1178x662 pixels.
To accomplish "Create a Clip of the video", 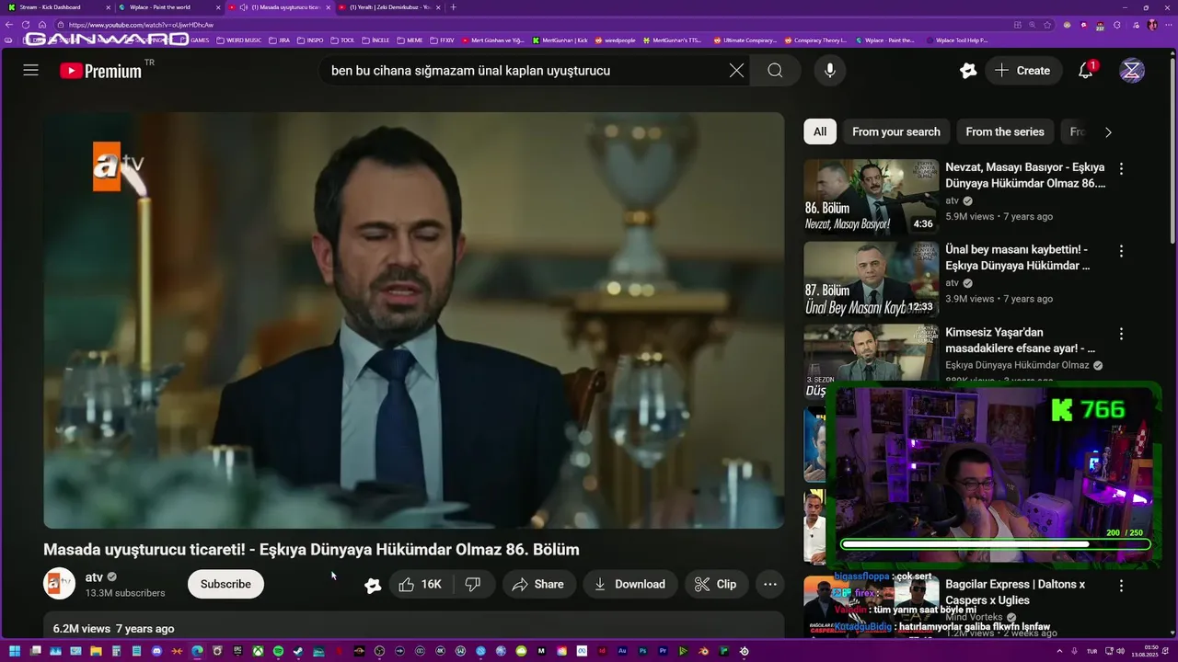I will click(716, 584).
